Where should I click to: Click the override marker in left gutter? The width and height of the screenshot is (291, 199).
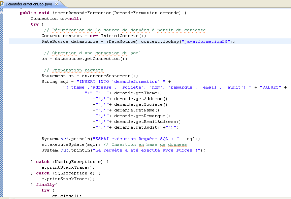(1, 12)
